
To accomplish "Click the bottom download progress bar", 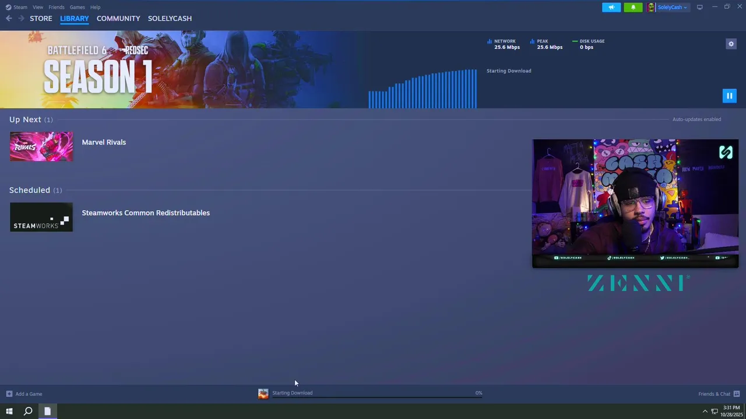I will pos(377,398).
